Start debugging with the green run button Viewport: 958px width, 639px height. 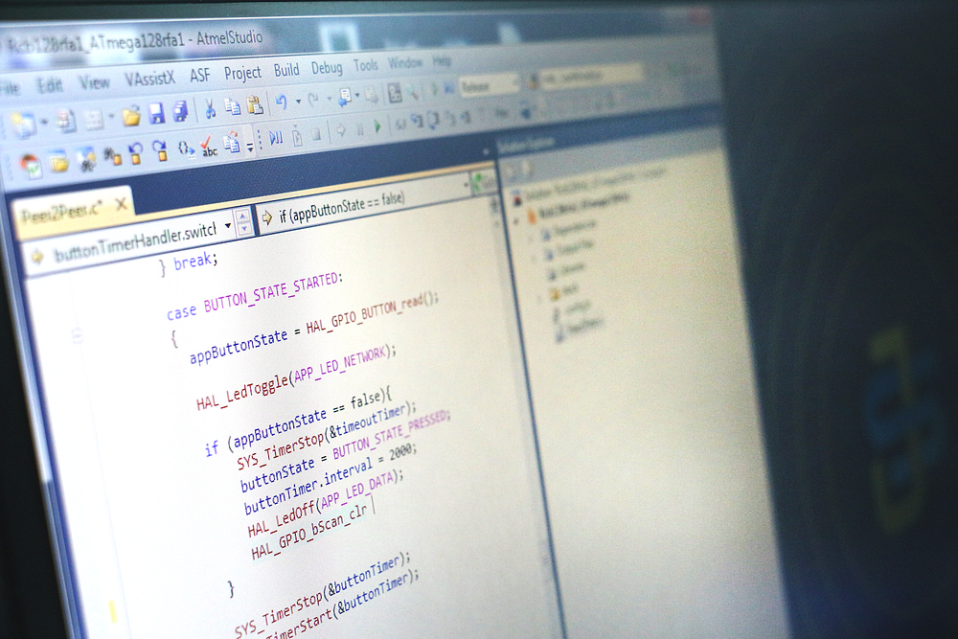tap(376, 126)
